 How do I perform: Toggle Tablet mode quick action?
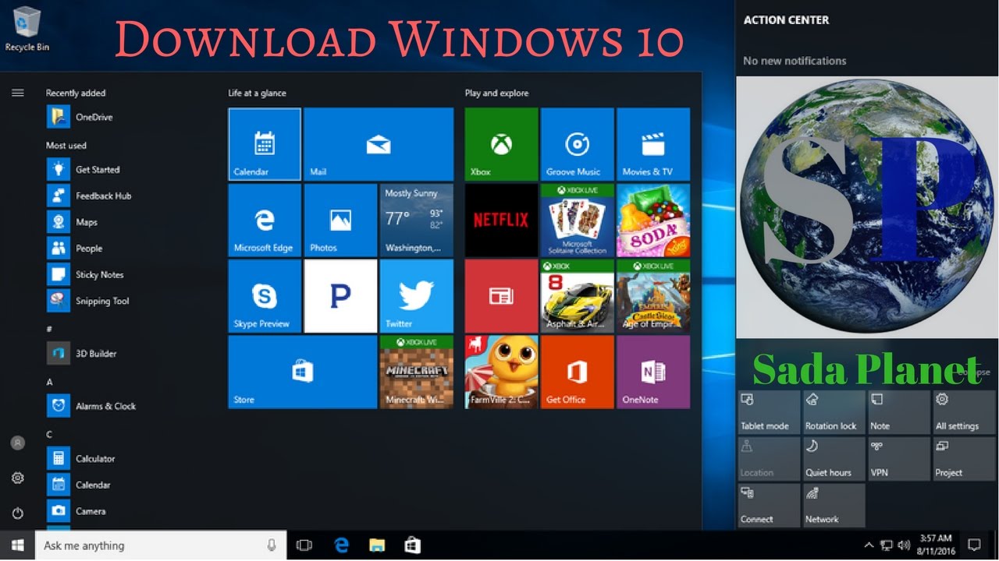click(x=769, y=412)
